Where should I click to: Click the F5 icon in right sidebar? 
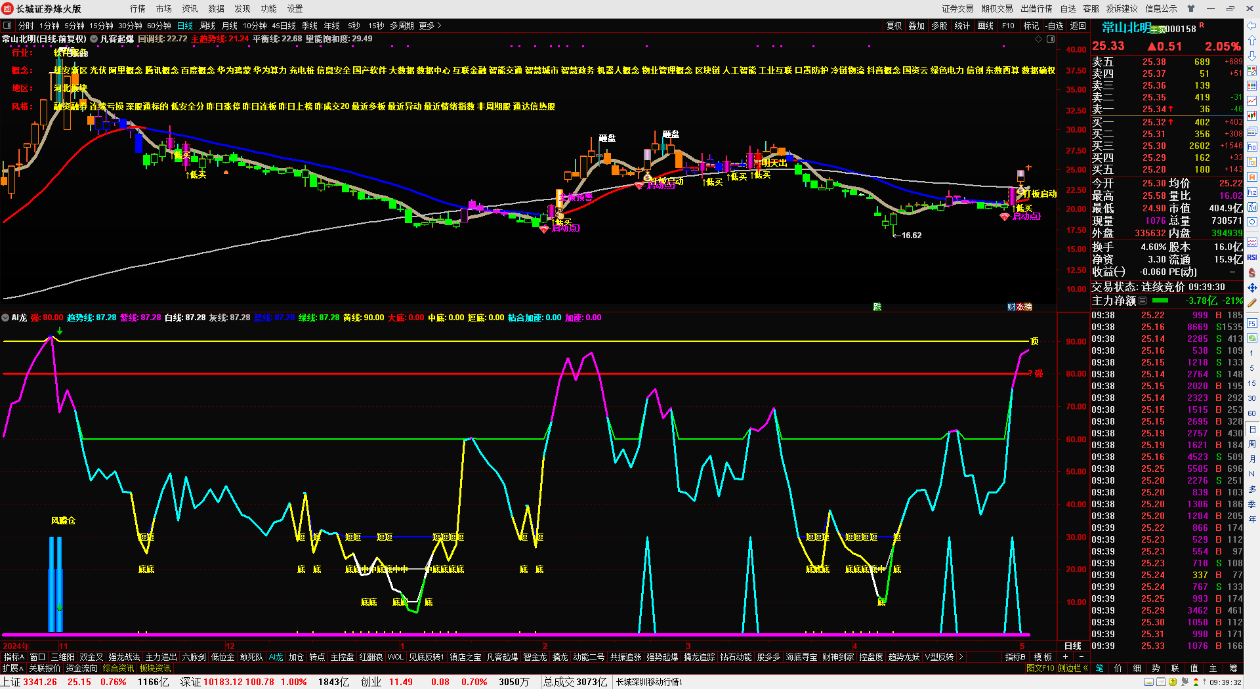pyautogui.click(x=1252, y=323)
